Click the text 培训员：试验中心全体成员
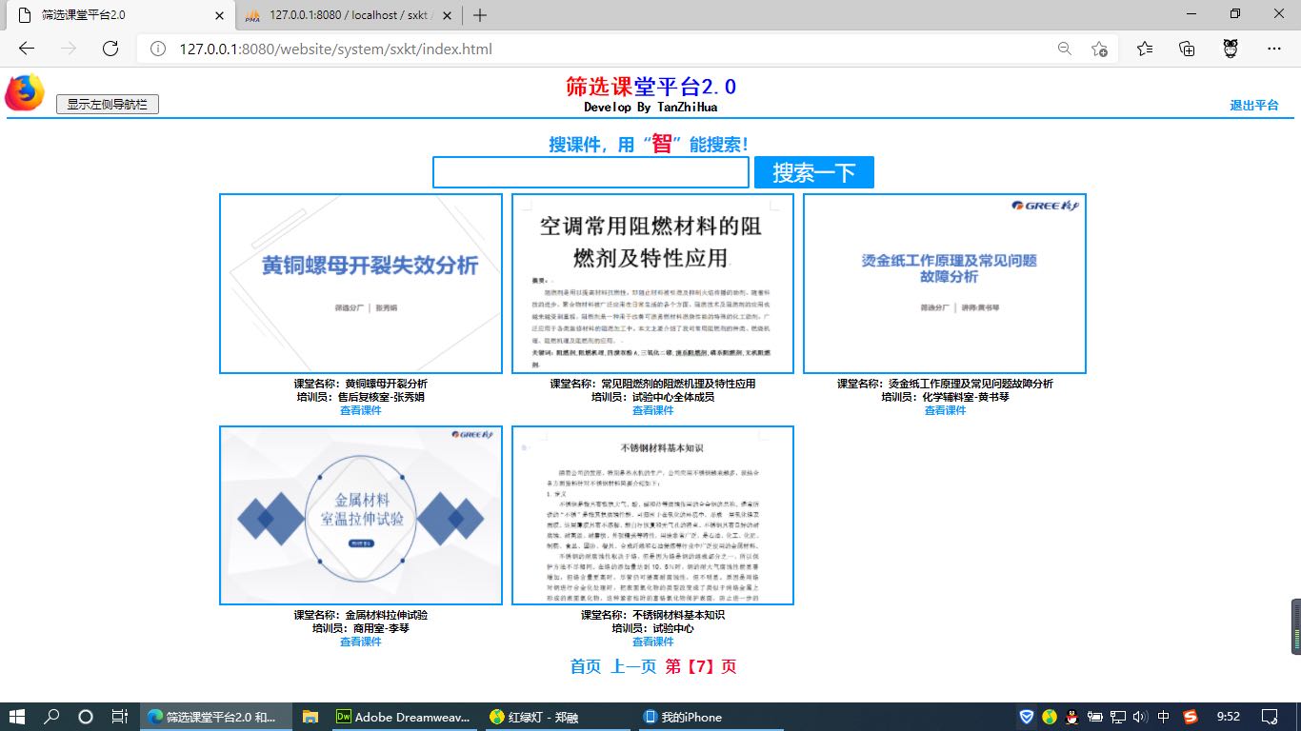The height and width of the screenshot is (731, 1301). 653,397
